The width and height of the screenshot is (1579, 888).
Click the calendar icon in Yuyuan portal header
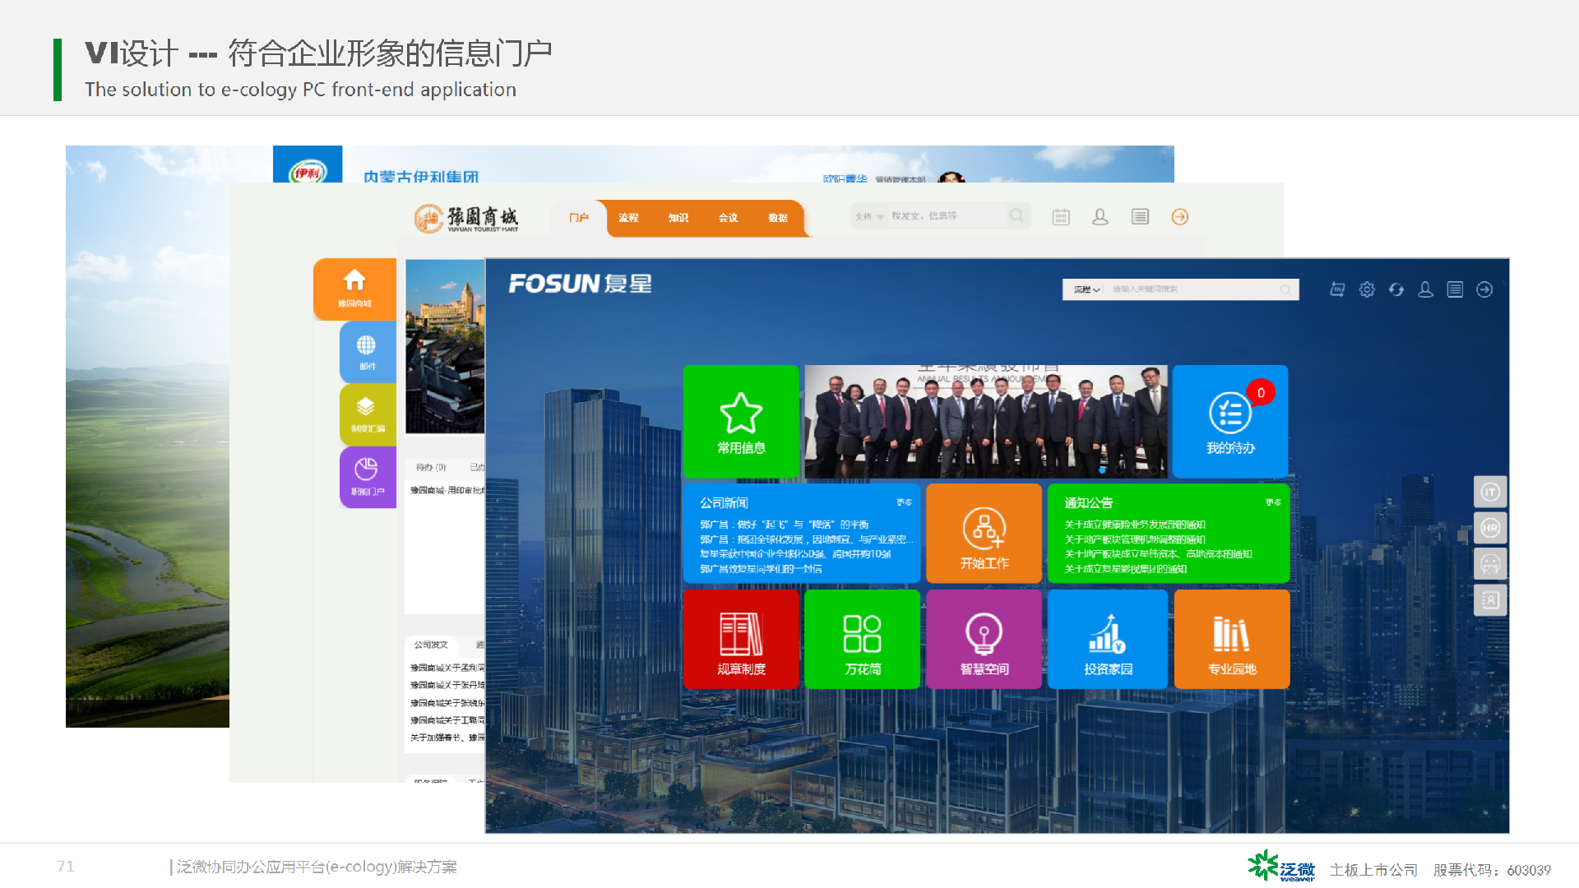1061,217
